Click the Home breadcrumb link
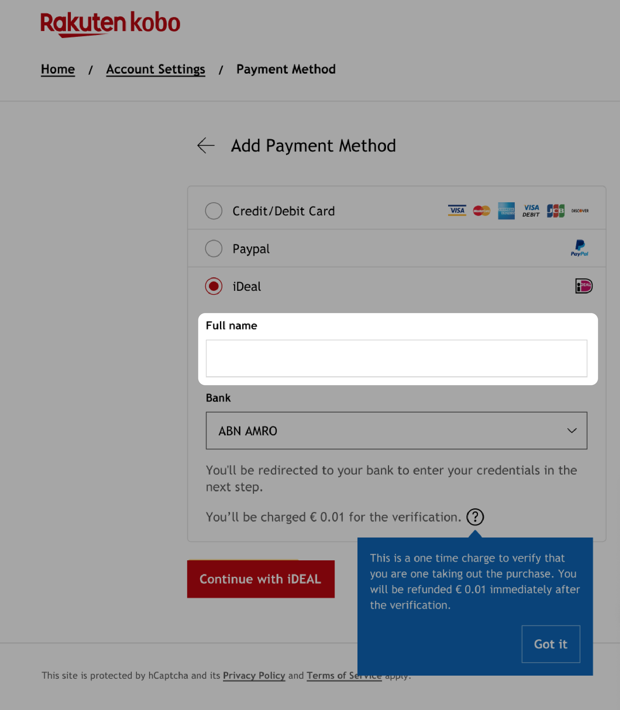Image resolution: width=620 pixels, height=710 pixels. click(57, 68)
